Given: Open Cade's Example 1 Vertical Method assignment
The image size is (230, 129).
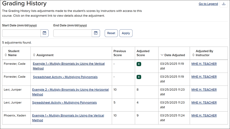Looking at the screenshot, I should [68, 64].
